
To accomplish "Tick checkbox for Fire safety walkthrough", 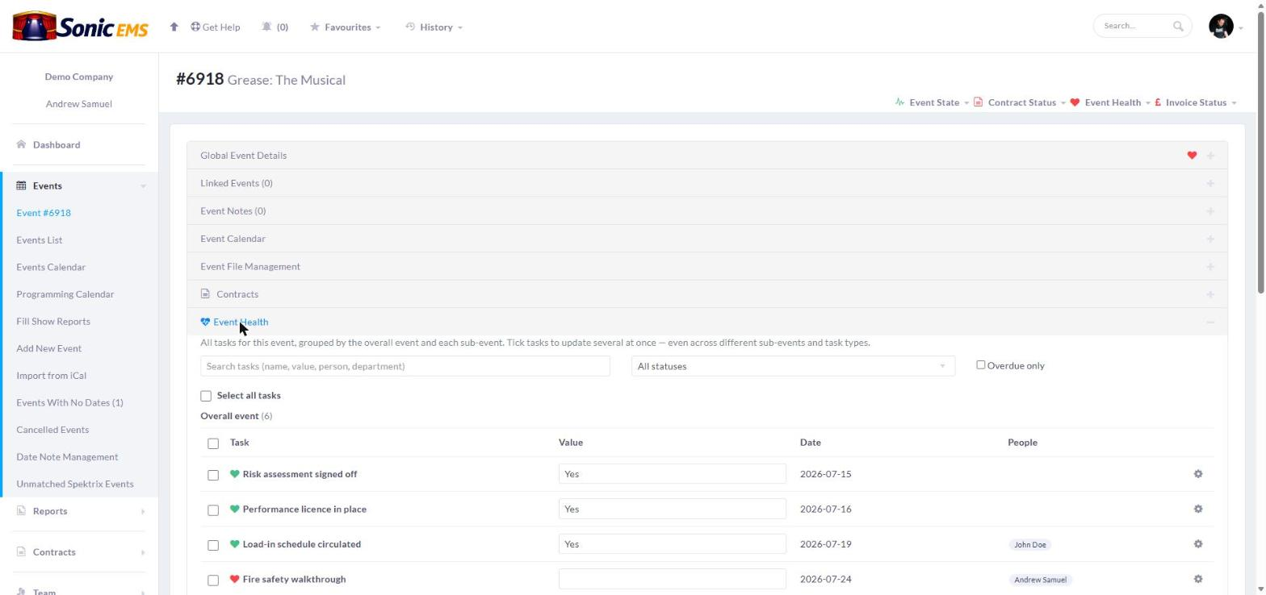I will tap(213, 580).
